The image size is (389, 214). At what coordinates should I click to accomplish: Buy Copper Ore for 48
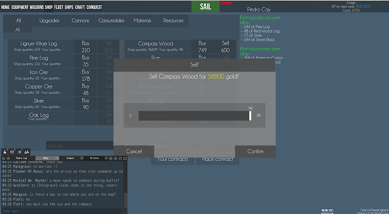(85, 90)
